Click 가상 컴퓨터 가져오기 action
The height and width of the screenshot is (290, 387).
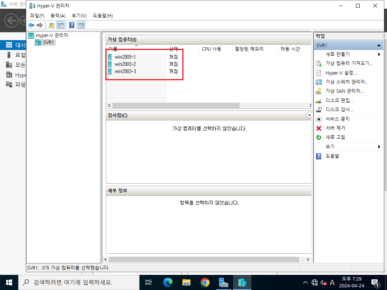coord(349,63)
